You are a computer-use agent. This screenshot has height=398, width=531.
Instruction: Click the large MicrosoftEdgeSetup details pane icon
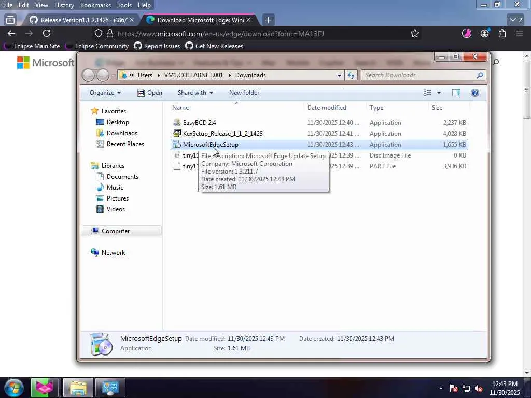pyautogui.click(x=101, y=344)
